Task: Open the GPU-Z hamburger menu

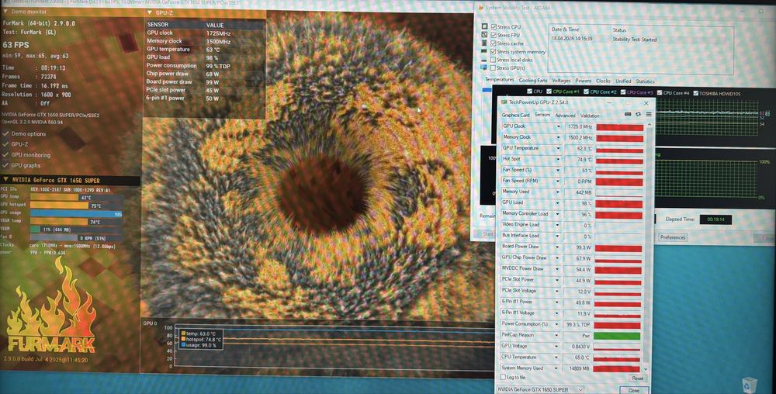Action: coord(648,114)
